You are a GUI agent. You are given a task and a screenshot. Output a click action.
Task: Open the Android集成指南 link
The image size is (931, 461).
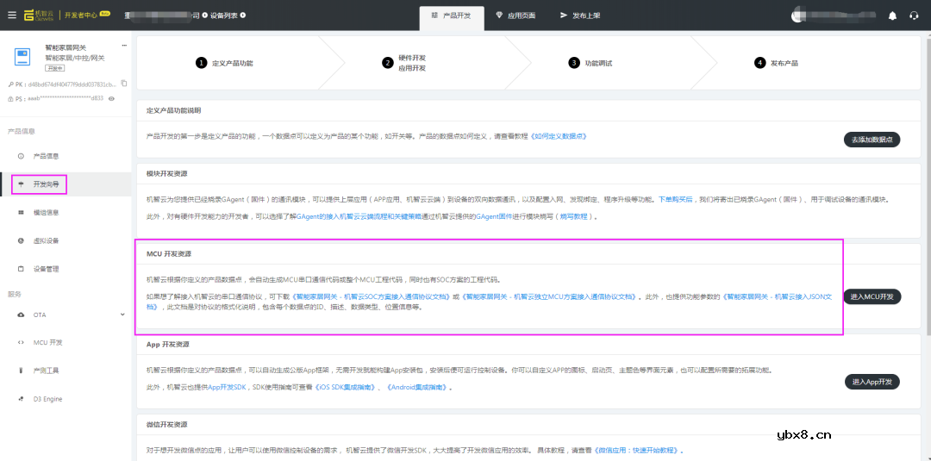tap(419, 387)
